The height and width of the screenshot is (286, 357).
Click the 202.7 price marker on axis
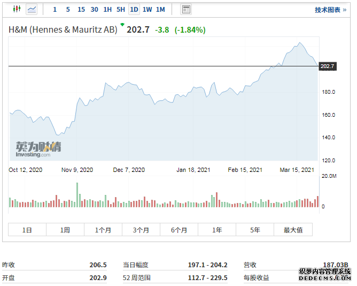[x=328, y=66]
